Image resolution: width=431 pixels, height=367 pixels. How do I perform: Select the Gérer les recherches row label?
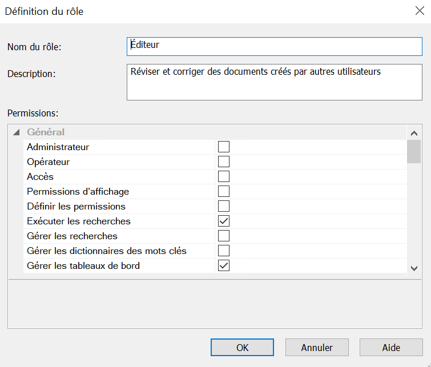(x=72, y=236)
